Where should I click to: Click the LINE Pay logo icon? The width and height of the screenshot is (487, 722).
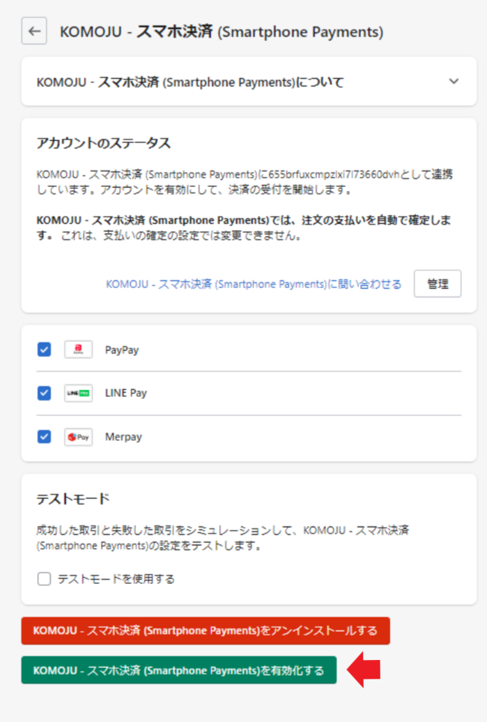pos(78,393)
